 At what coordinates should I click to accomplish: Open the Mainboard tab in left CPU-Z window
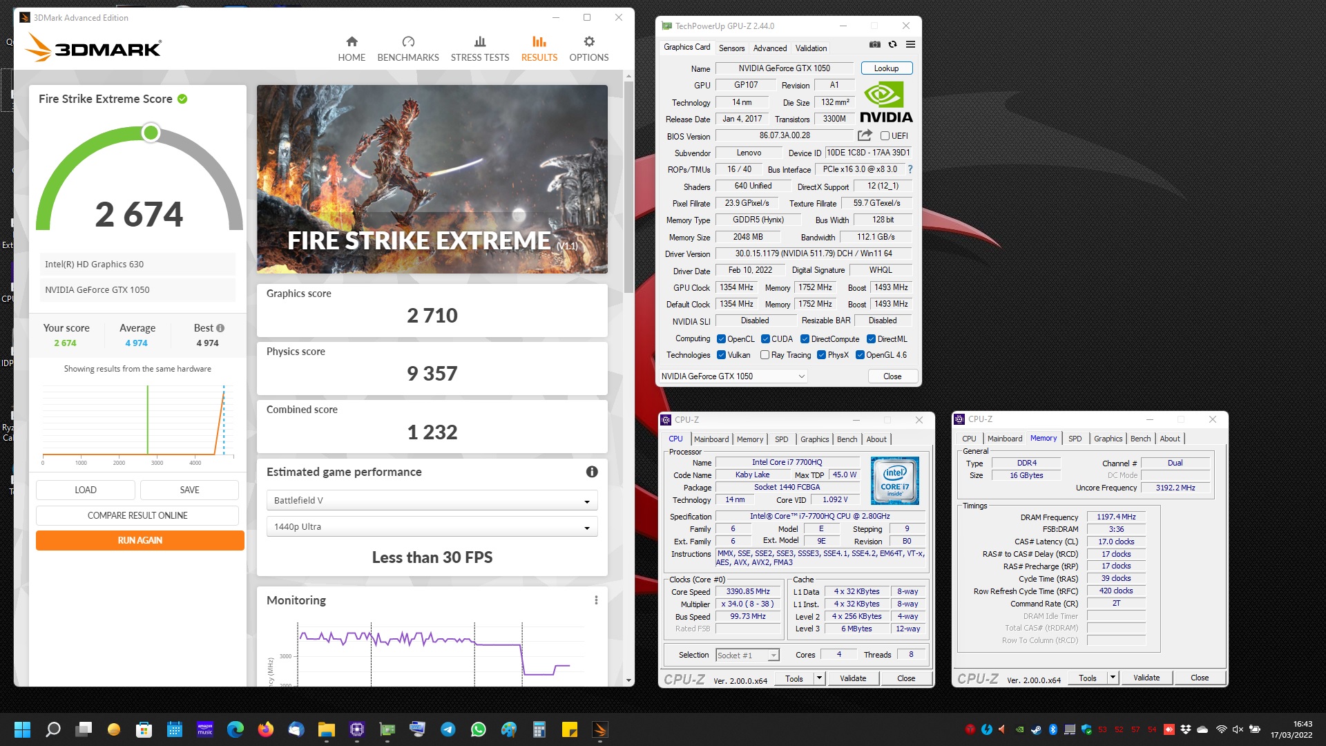pos(711,439)
